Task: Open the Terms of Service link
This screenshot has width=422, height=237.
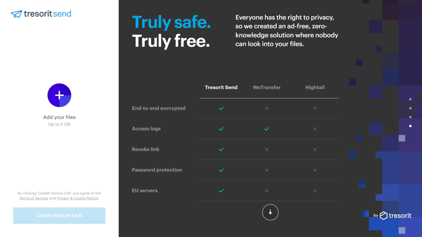Action: click(x=34, y=199)
